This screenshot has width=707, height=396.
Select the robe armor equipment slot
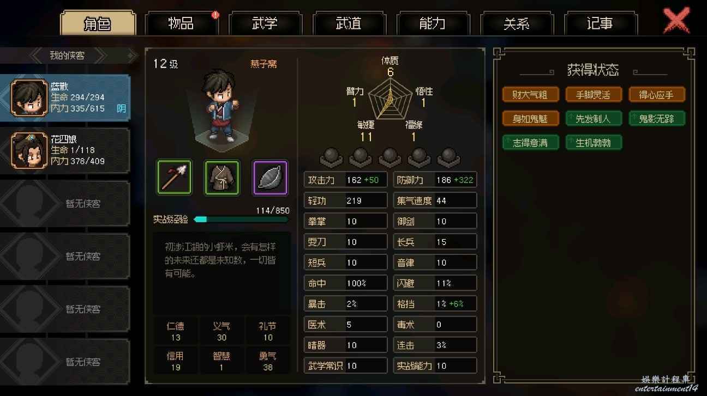[222, 178]
